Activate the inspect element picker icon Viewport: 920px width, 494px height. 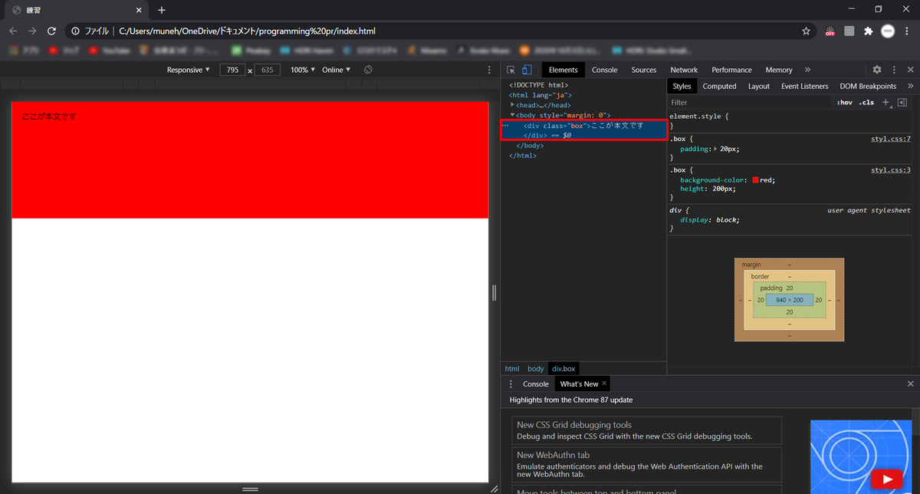click(511, 70)
